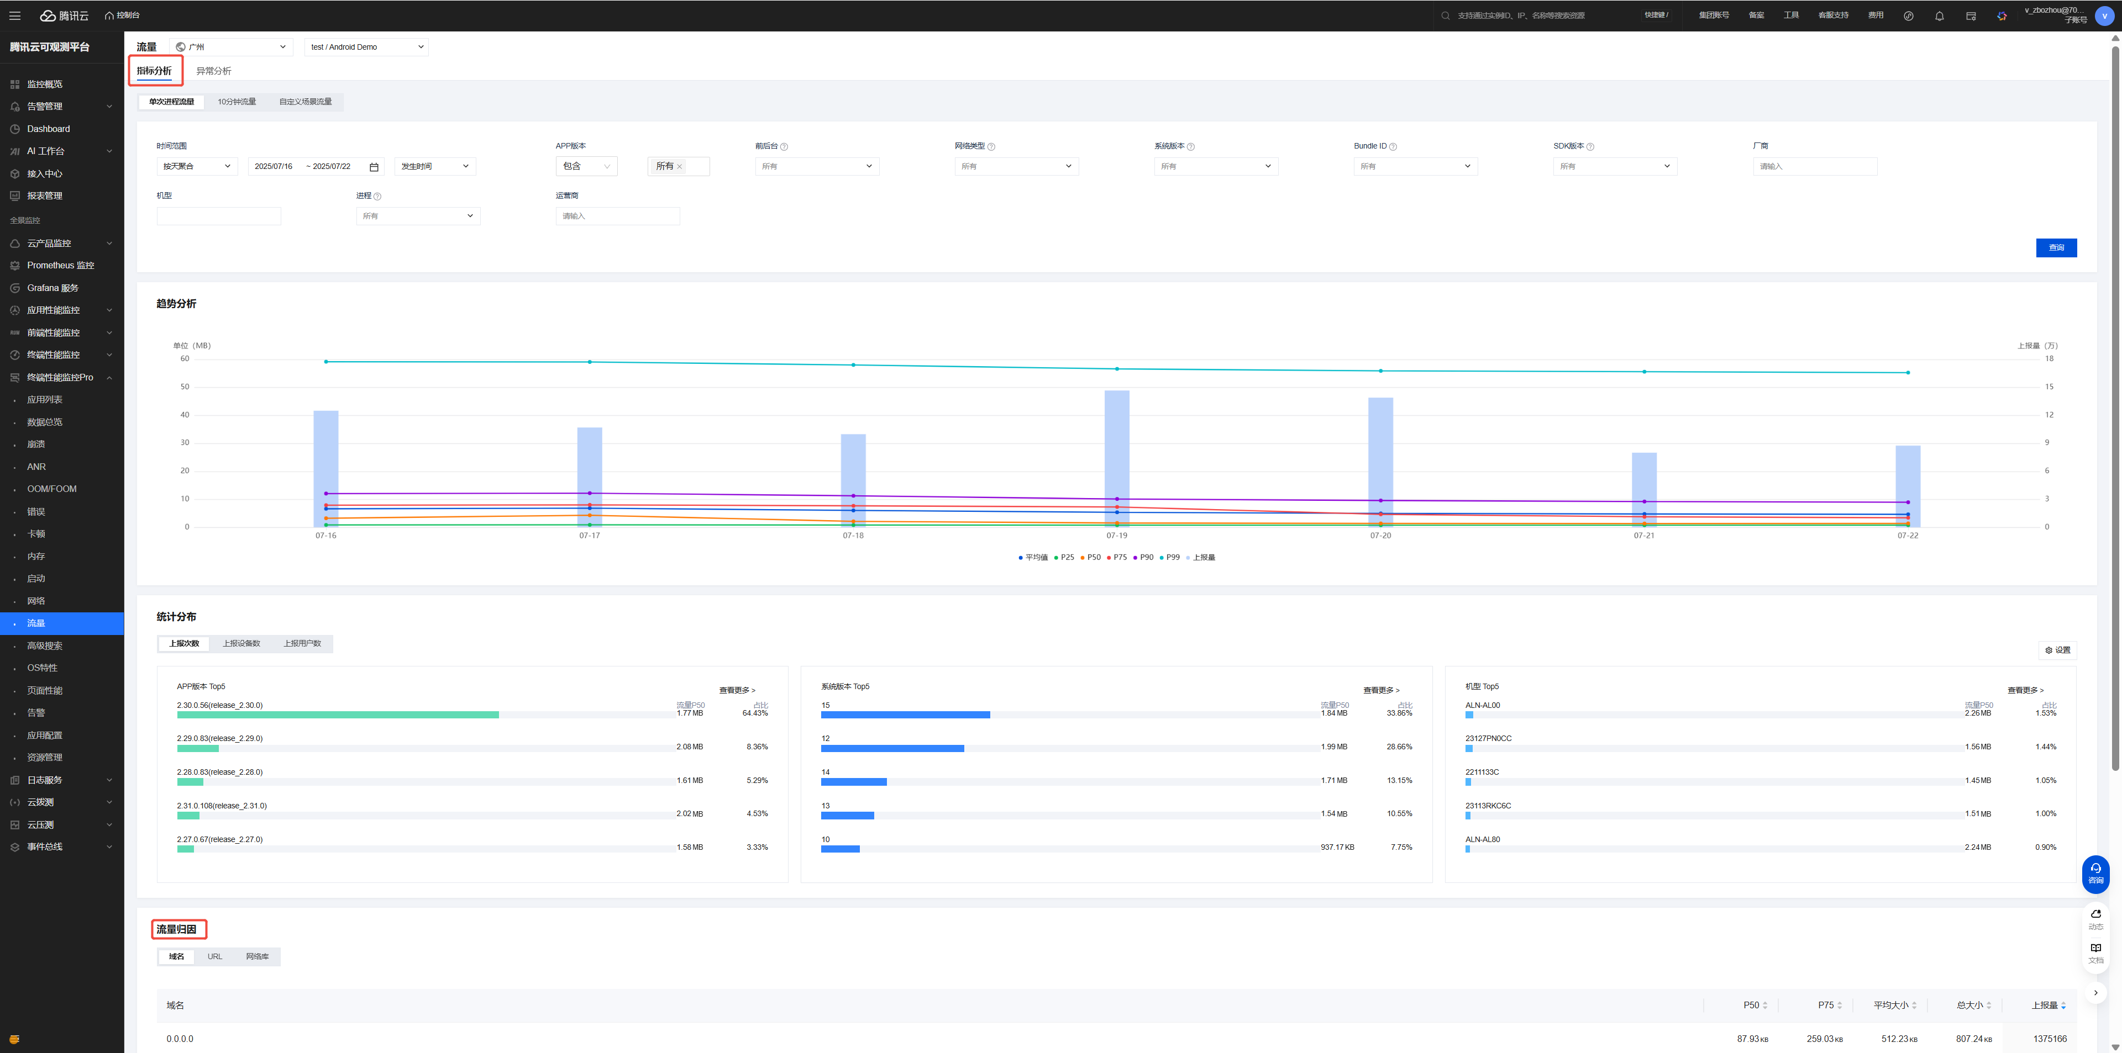This screenshot has width=2122, height=1053.
Task: Open the date range calendar icon
Action: point(374,167)
